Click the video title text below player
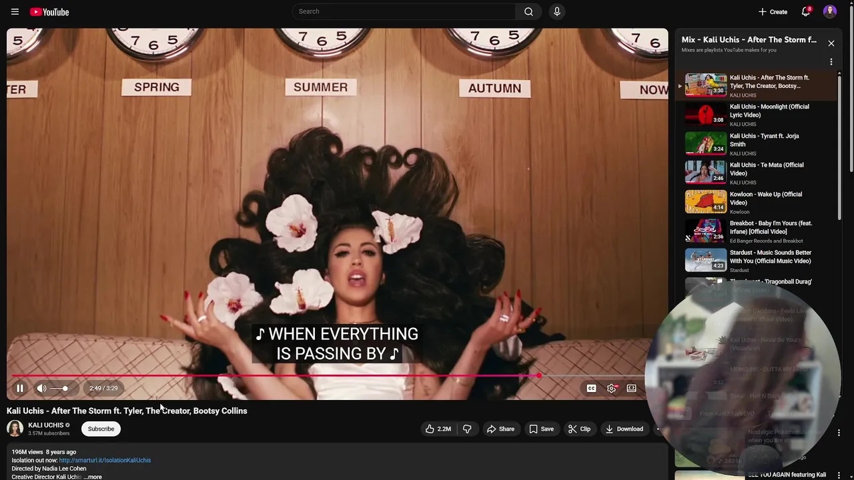This screenshot has width=854, height=480. [x=127, y=411]
